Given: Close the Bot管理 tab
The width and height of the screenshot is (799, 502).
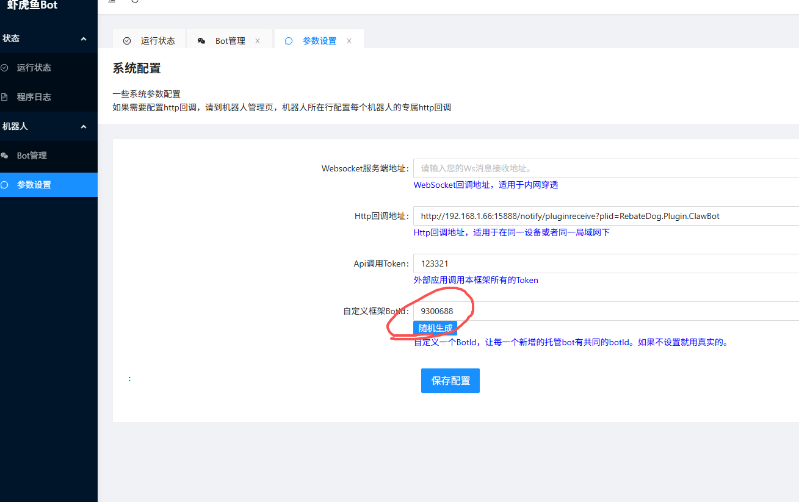Looking at the screenshot, I should click(x=258, y=41).
